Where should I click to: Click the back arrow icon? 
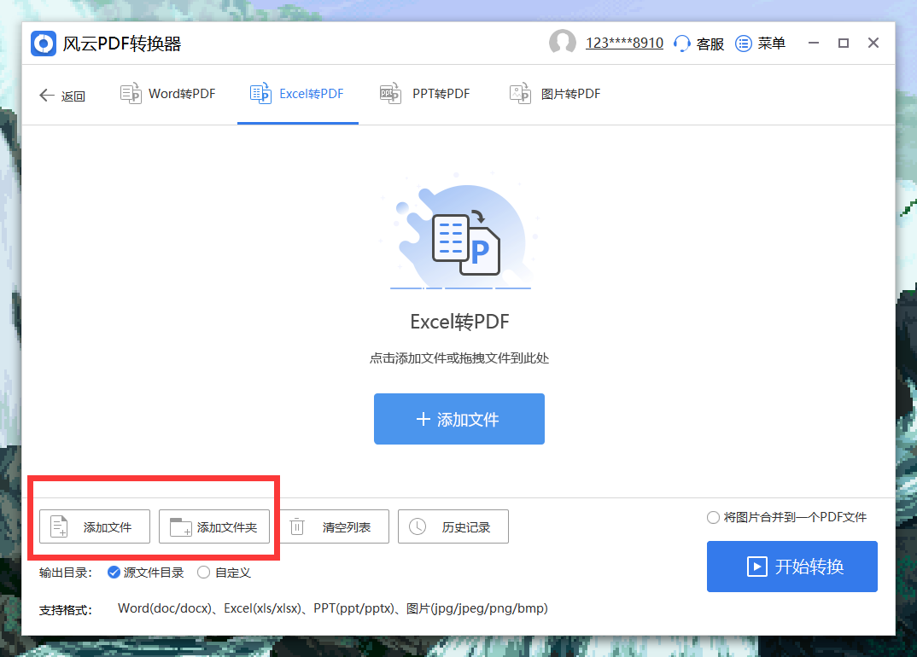(46, 96)
